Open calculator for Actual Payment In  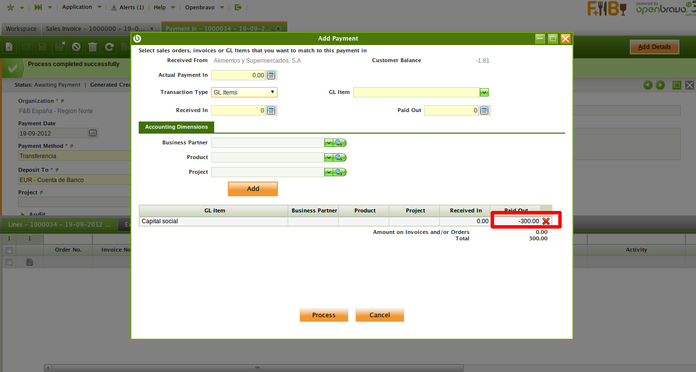pos(271,75)
